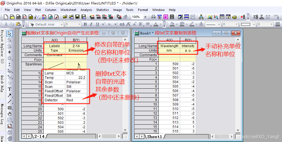The width and height of the screenshot is (282, 142).
Task: Open the Analysis menu
Action: point(86,10)
